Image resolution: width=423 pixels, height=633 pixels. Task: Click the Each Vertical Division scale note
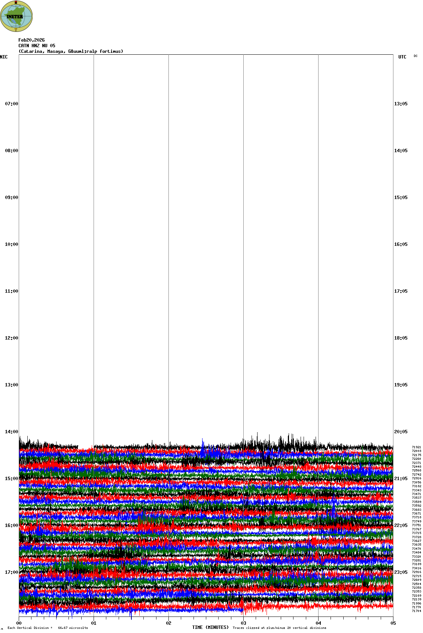tap(48, 628)
